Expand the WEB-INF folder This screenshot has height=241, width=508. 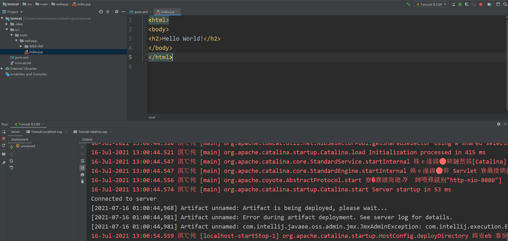pyautogui.click(x=21, y=46)
